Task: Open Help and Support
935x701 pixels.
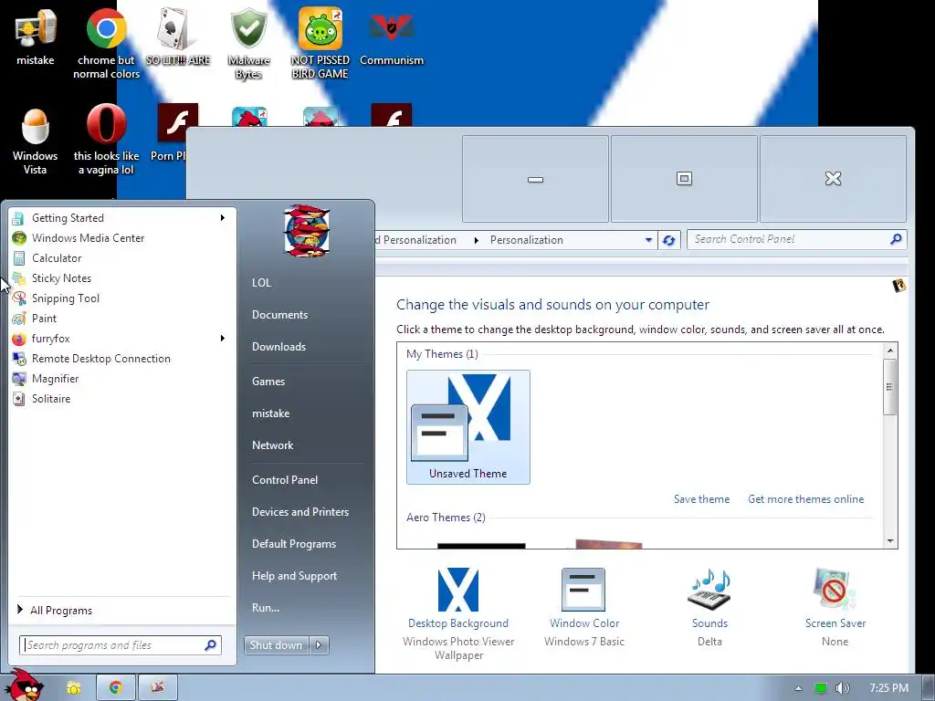Action: pyautogui.click(x=294, y=576)
